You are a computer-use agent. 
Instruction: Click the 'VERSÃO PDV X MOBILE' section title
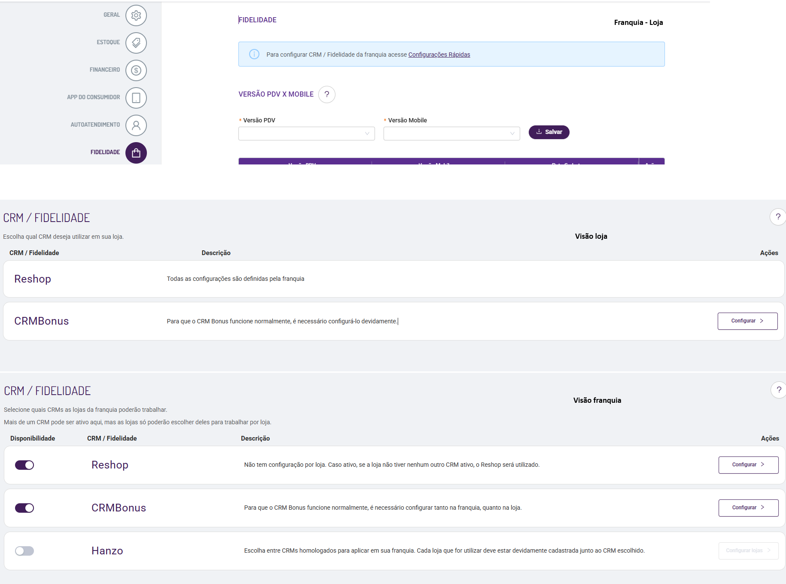[x=276, y=94]
